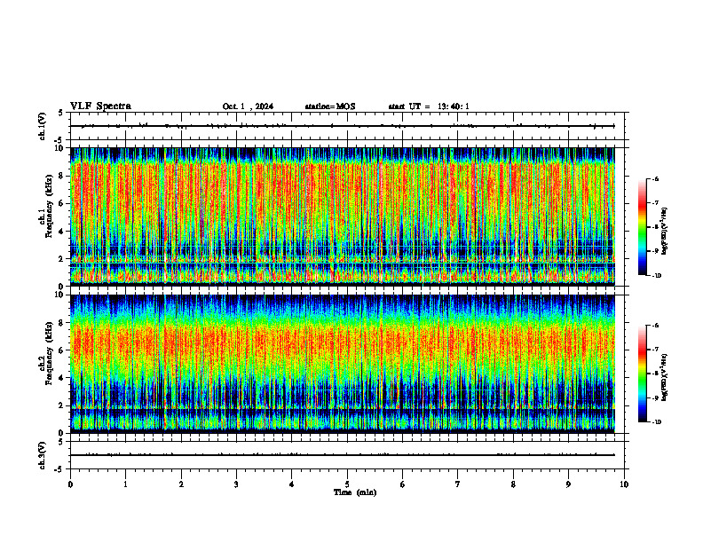Click the ch.2 colorbar '-10' tick label
703x543 pixels.
(656, 422)
